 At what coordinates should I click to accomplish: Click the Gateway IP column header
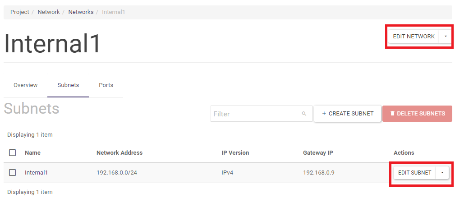coord(318,152)
